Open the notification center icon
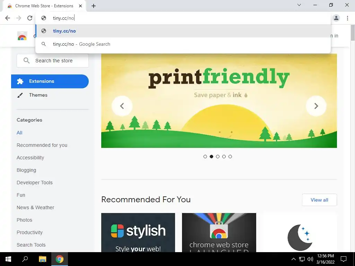Image resolution: width=355 pixels, height=266 pixels. point(344,259)
